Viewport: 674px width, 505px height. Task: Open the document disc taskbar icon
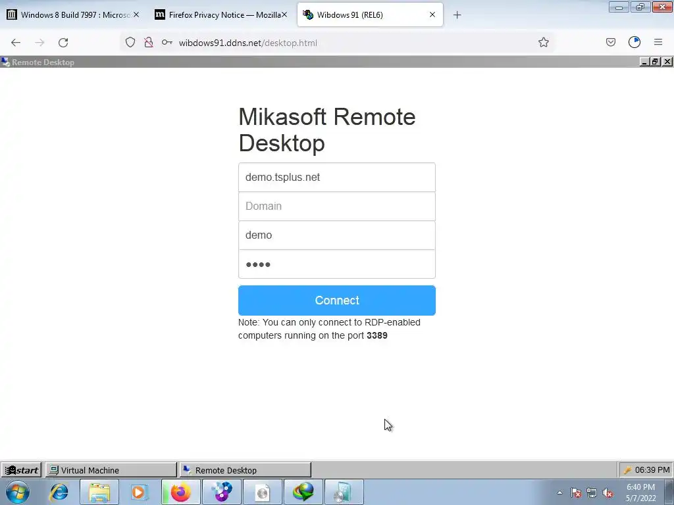(x=262, y=492)
